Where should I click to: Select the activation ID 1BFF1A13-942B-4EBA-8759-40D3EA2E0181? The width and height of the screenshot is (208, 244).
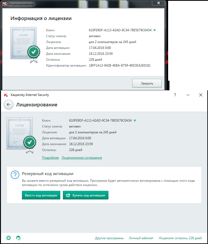pos(120,65)
